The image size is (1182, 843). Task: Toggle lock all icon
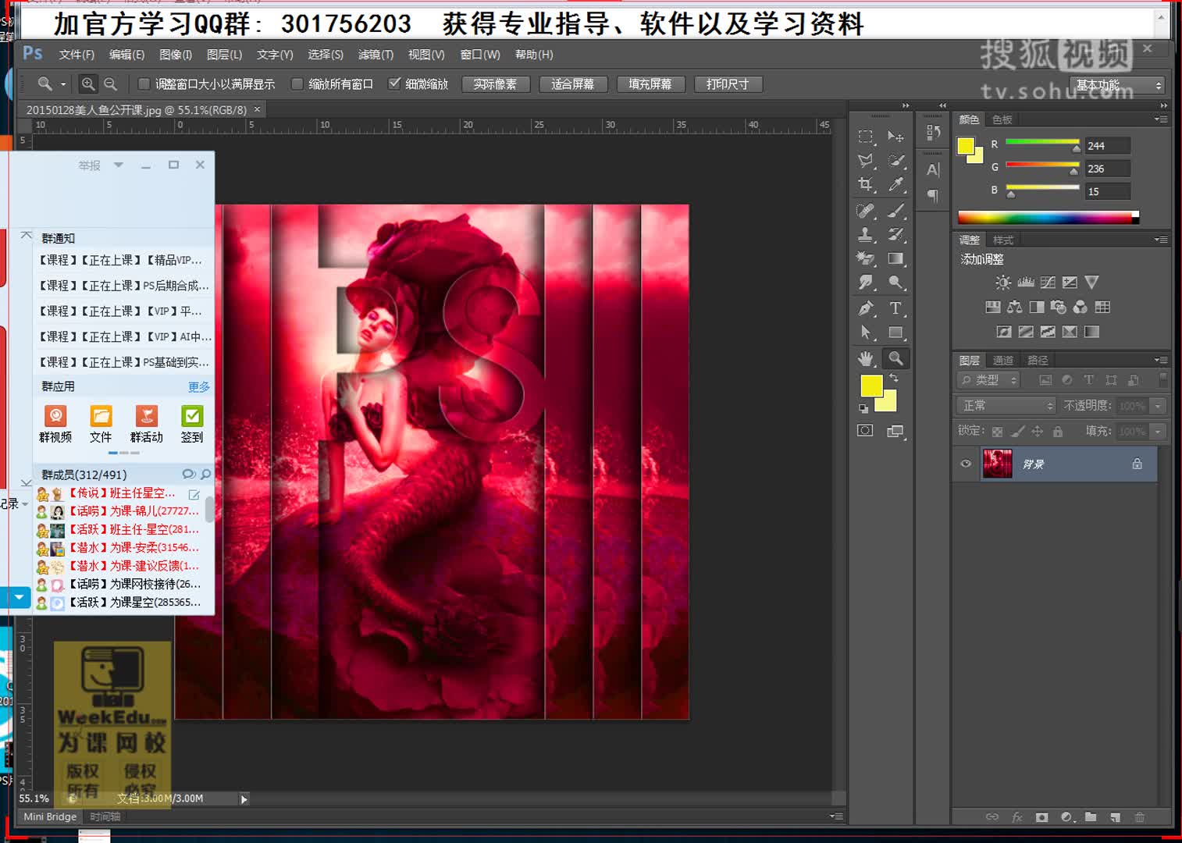click(1058, 432)
